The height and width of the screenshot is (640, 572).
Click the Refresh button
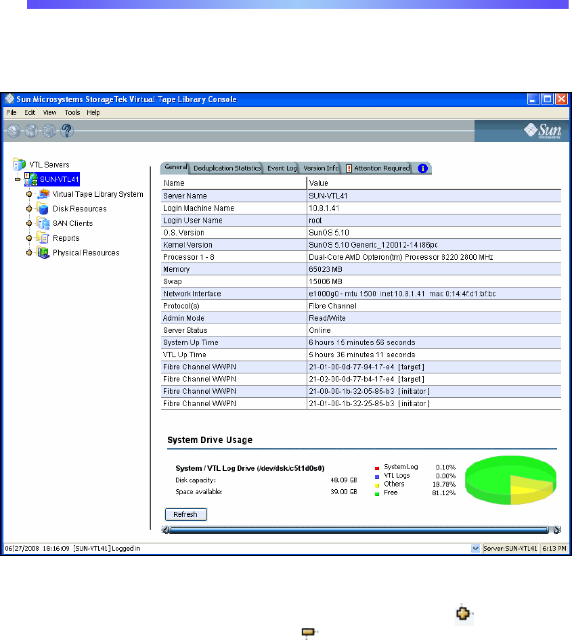click(x=185, y=514)
